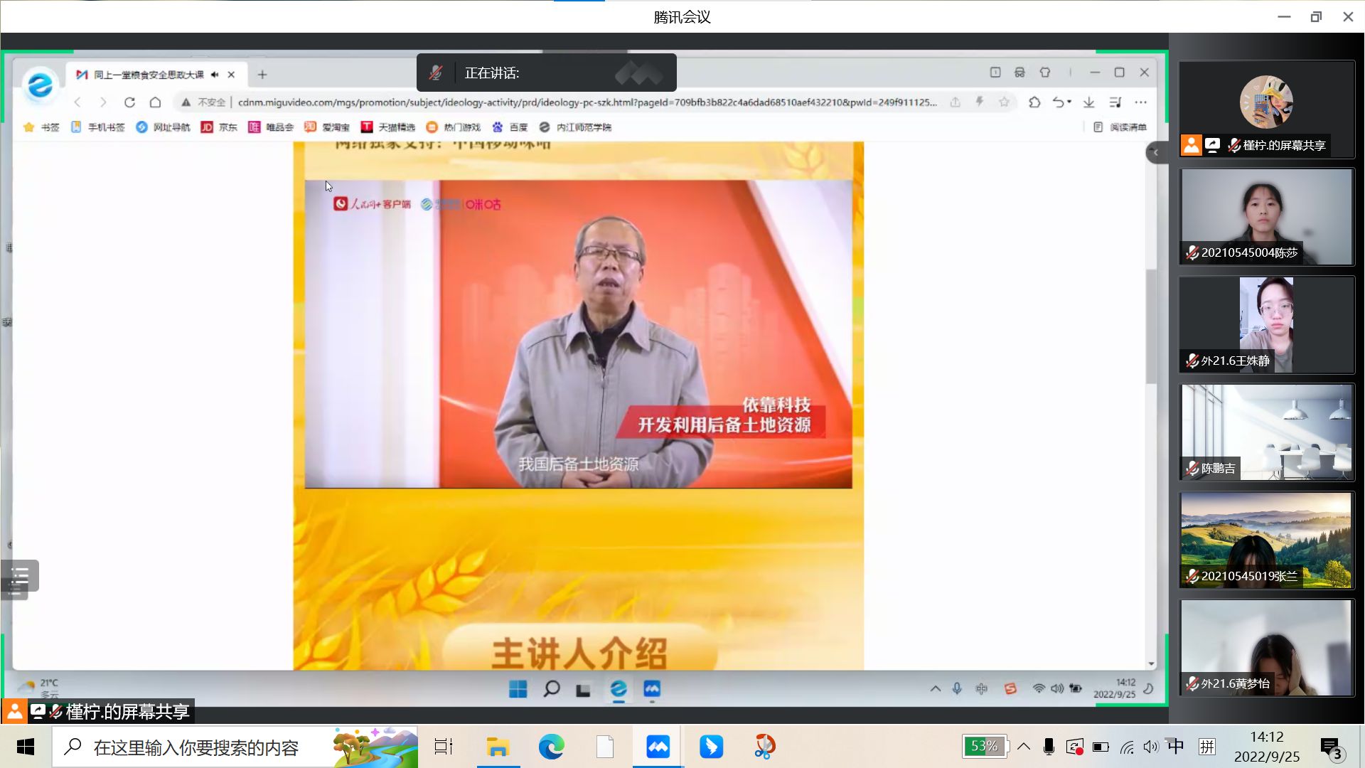Select 陈鹏吉 participant video tile
1365x768 pixels.
click(x=1266, y=432)
